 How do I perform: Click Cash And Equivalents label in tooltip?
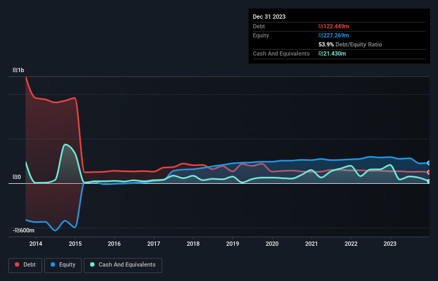(281, 53)
